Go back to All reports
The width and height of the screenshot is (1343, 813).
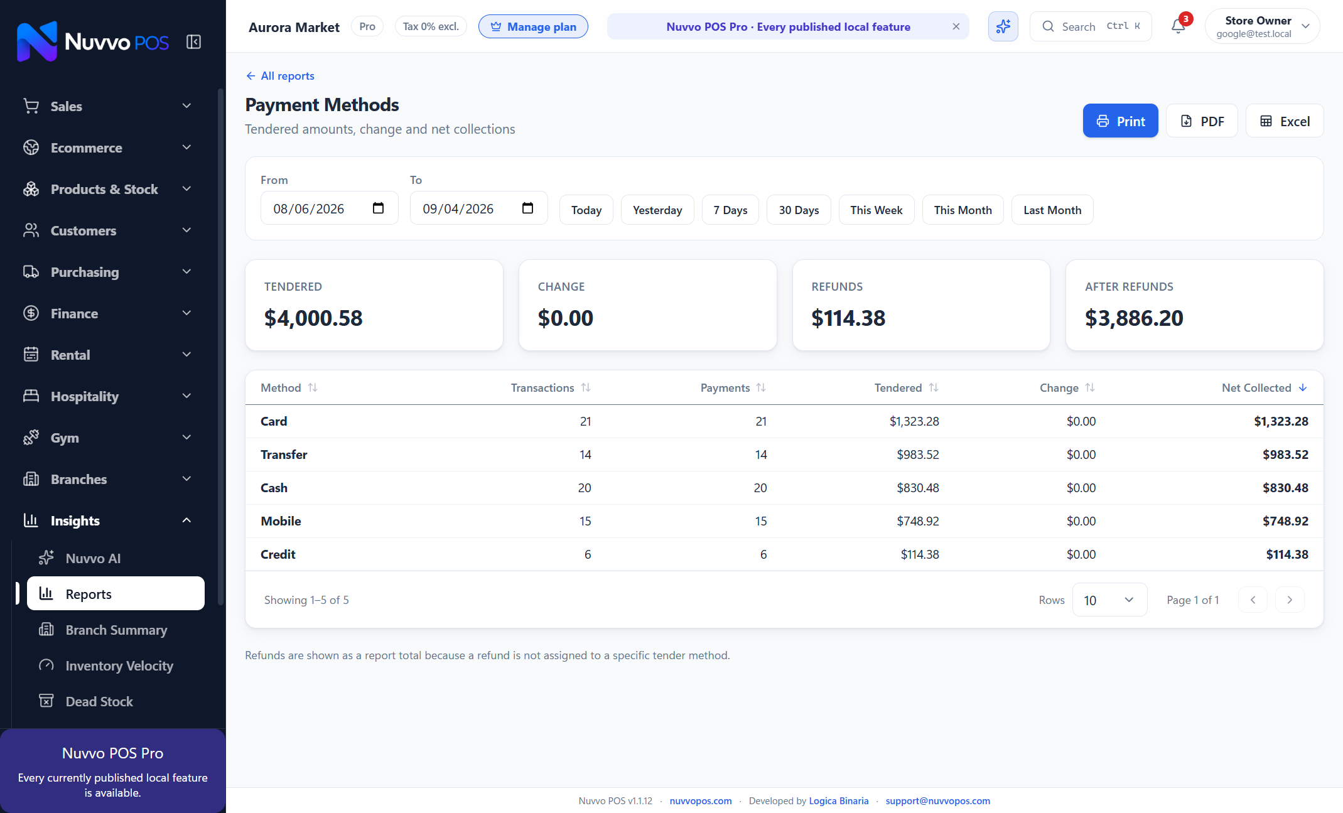280,76
